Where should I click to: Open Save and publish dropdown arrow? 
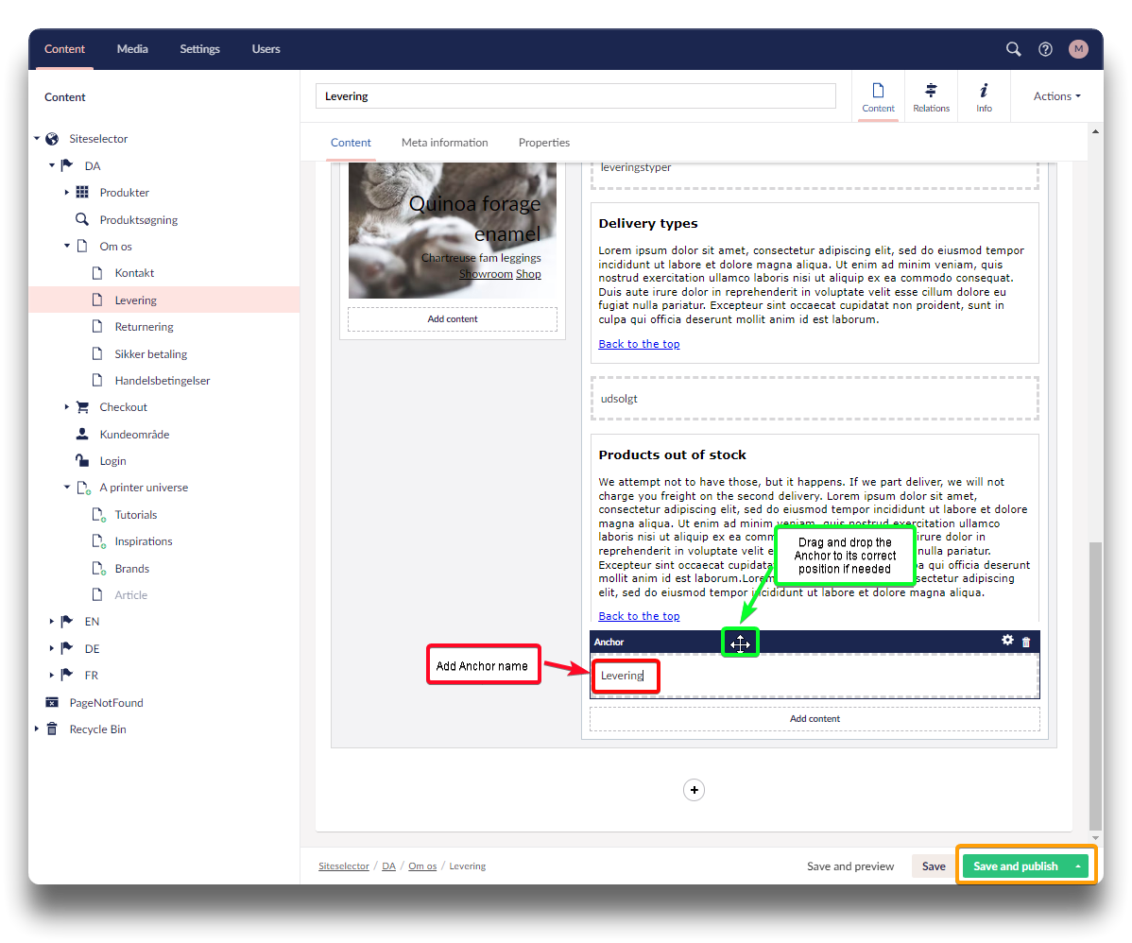1078,866
